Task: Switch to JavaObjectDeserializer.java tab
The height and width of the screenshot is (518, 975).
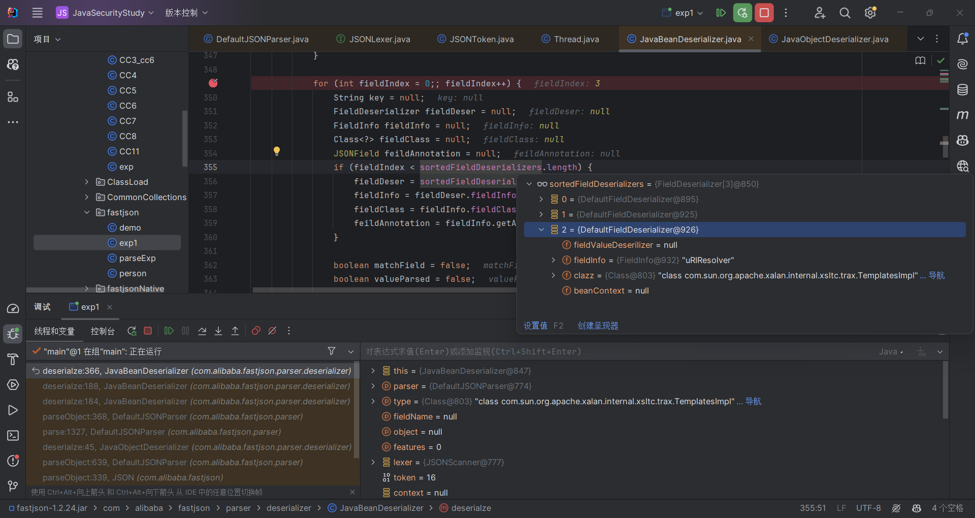Action: pos(829,39)
